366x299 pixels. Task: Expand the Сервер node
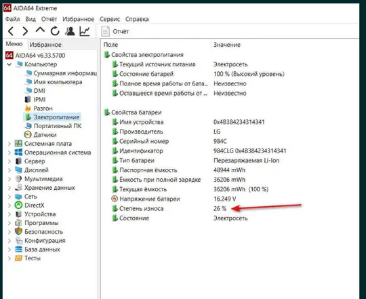coord(9,161)
